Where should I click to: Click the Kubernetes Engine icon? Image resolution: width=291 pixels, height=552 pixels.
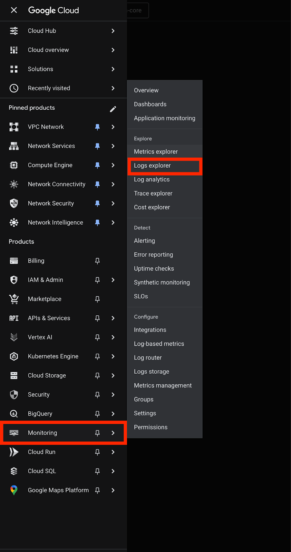tap(14, 356)
